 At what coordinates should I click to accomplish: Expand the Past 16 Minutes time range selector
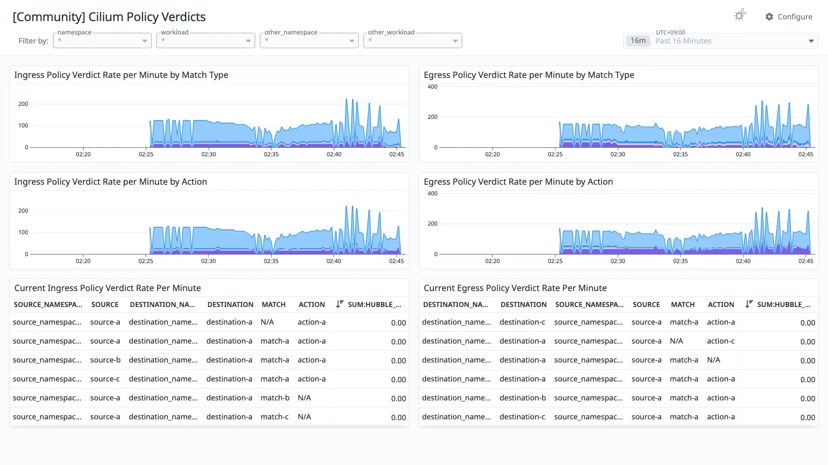[x=721, y=41]
